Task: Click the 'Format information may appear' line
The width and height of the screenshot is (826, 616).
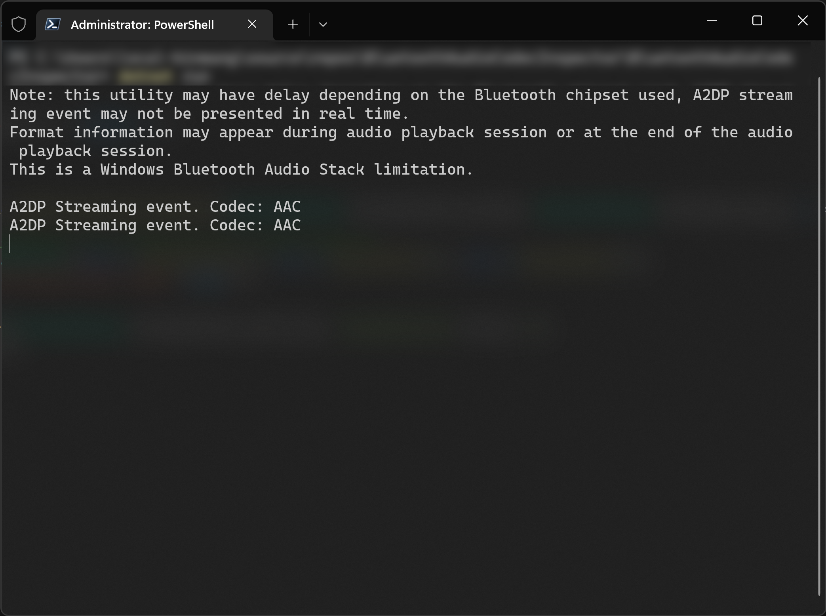Action: 401,133
